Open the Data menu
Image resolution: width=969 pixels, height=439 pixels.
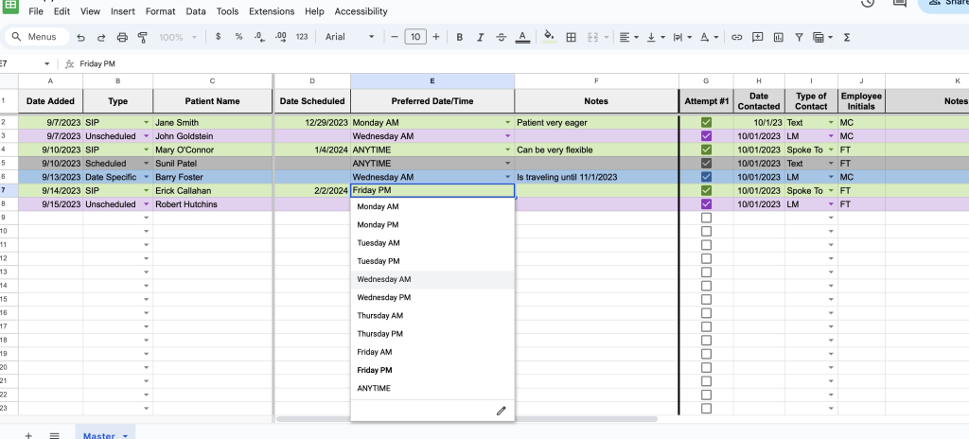point(196,11)
